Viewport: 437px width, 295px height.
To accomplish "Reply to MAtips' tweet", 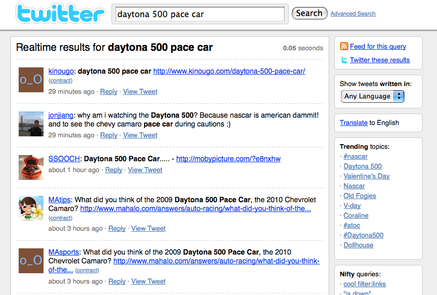I will [x=117, y=228].
